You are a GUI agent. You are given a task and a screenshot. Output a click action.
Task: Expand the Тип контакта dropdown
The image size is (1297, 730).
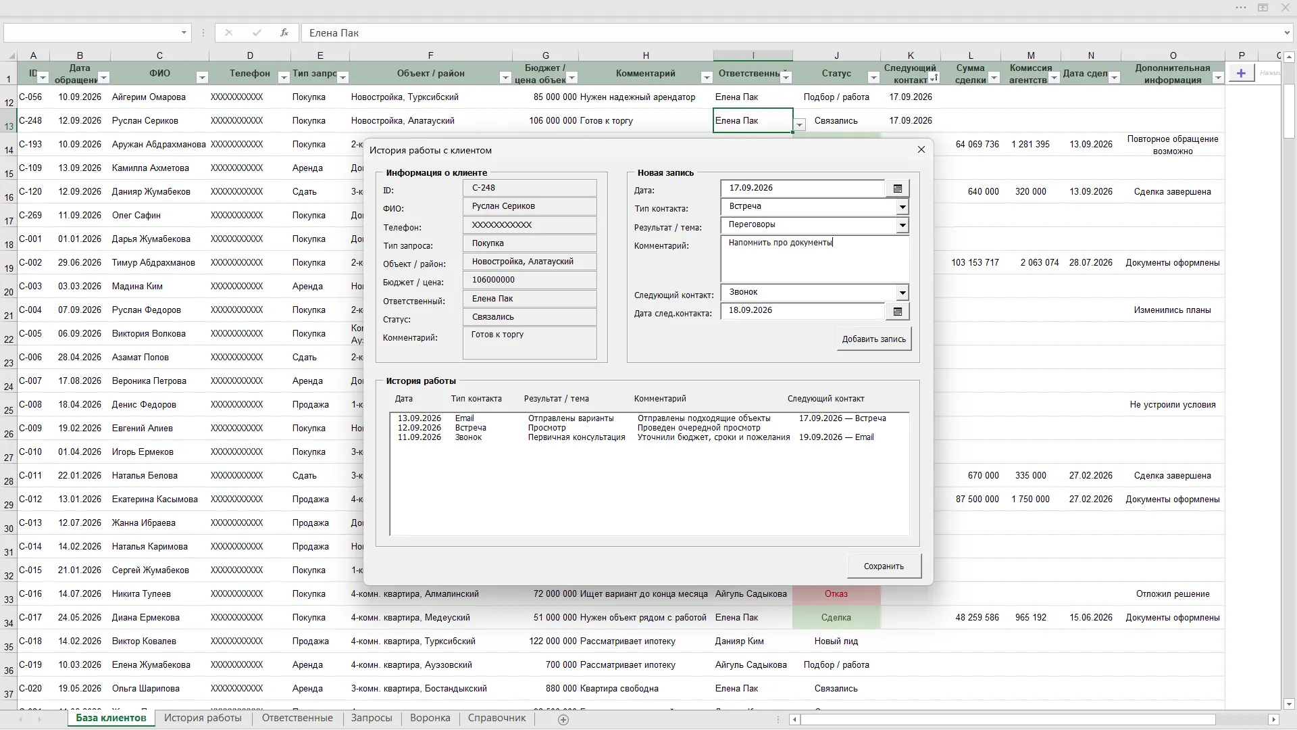click(902, 207)
